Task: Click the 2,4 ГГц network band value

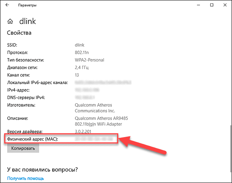Action: 83,68
